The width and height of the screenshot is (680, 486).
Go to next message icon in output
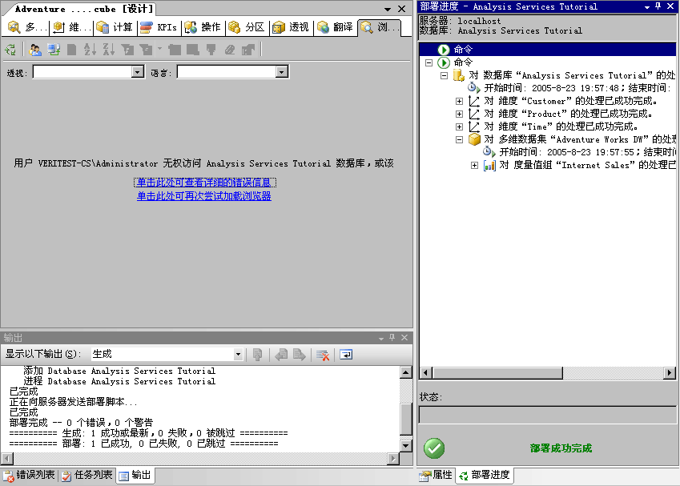300,355
